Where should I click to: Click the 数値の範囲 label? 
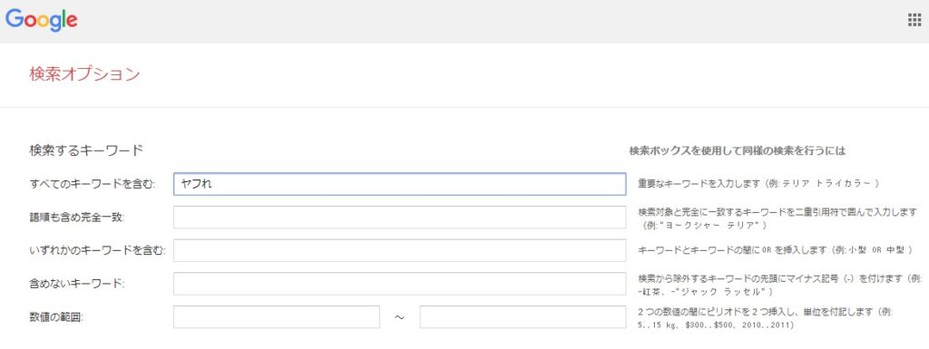56,316
